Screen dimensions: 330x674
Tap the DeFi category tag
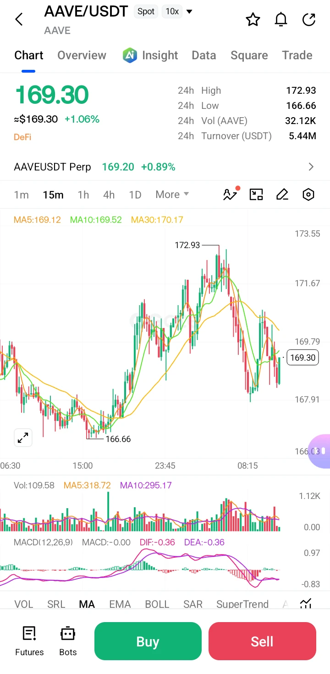click(x=22, y=137)
